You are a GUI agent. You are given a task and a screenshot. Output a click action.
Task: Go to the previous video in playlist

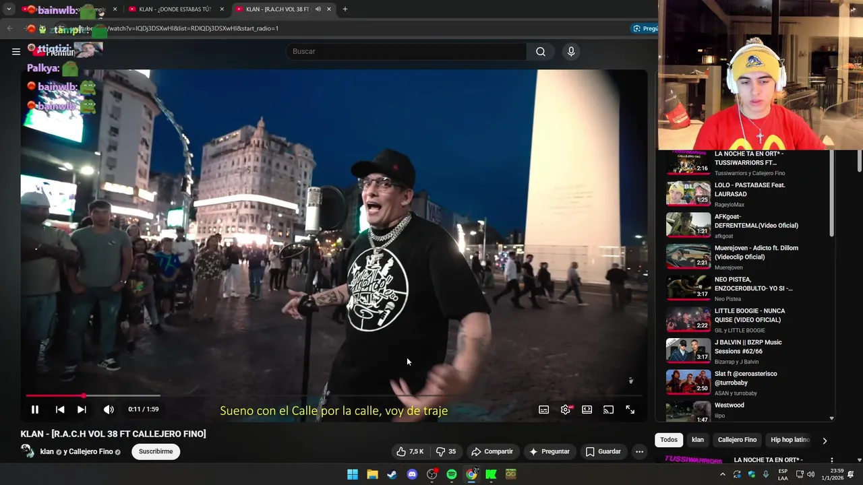(60, 410)
